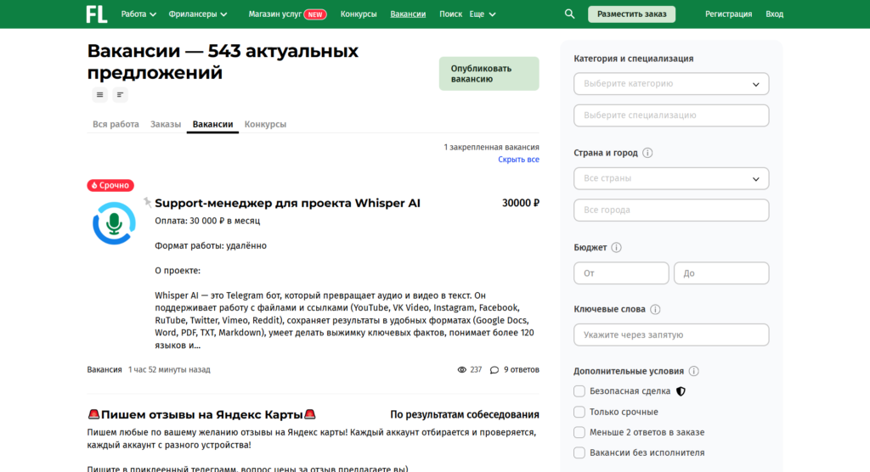This screenshot has width=870, height=472.
Task: Toggle the Вакансии без исполнителя checkbox
Action: [579, 452]
